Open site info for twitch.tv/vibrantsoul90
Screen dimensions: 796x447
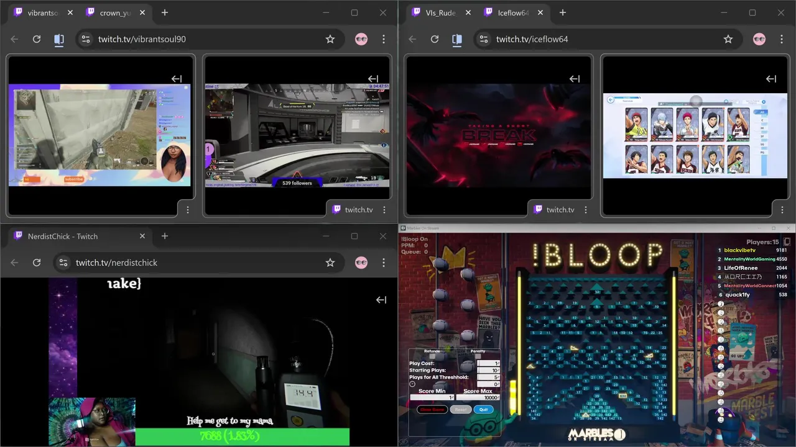point(86,39)
